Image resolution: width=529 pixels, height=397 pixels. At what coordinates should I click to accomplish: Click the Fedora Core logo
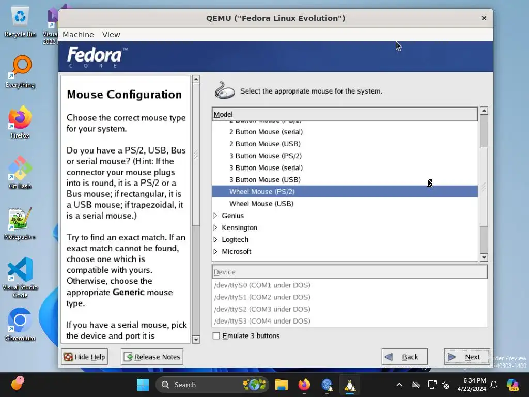click(98, 57)
